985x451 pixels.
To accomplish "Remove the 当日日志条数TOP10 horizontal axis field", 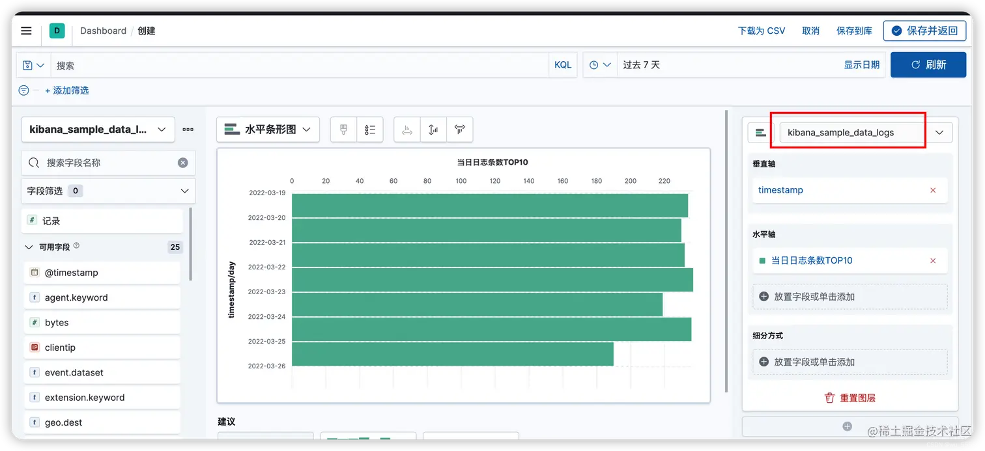I will 932,260.
